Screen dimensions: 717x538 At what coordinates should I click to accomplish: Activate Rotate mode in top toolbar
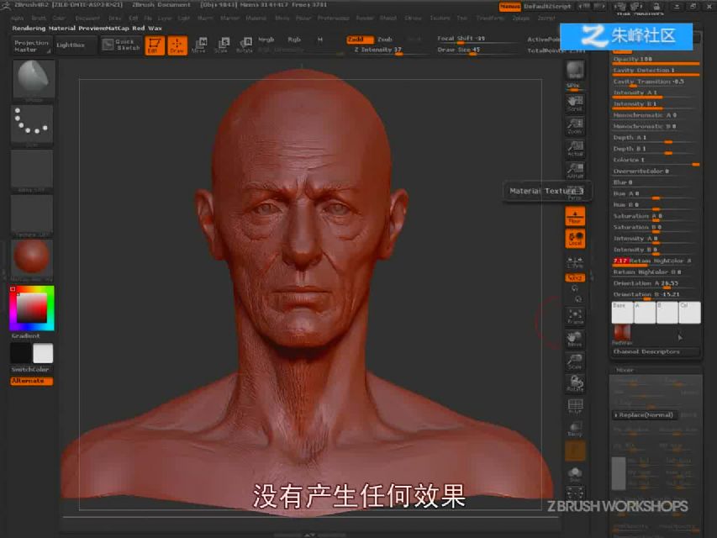click(245, 45)
